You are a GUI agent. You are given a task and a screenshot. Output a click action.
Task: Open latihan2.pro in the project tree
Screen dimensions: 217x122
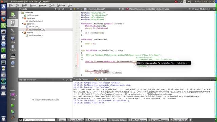tap(33, 15)
